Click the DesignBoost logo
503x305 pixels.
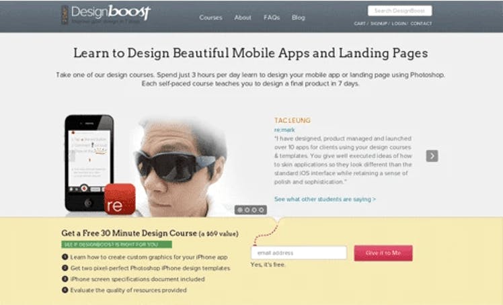click(x=106, y=14)
